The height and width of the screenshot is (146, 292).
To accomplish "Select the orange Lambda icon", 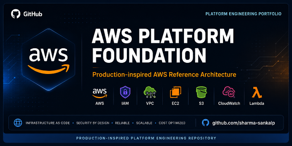I will 257,93.
